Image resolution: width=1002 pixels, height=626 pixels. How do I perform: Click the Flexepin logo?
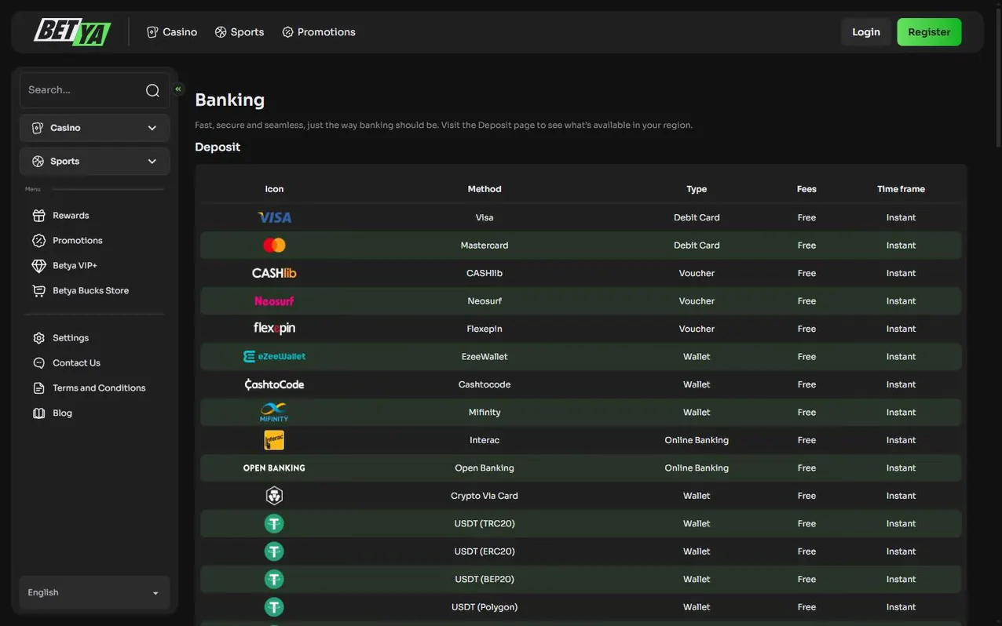(274, 329)
